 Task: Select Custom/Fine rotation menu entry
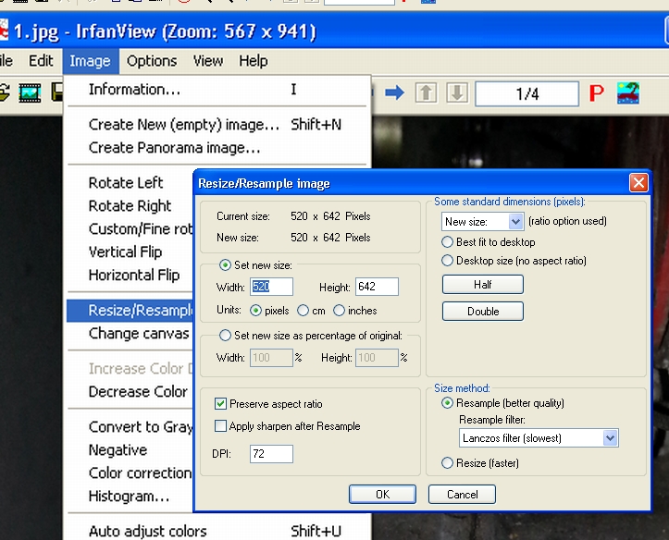130,229
